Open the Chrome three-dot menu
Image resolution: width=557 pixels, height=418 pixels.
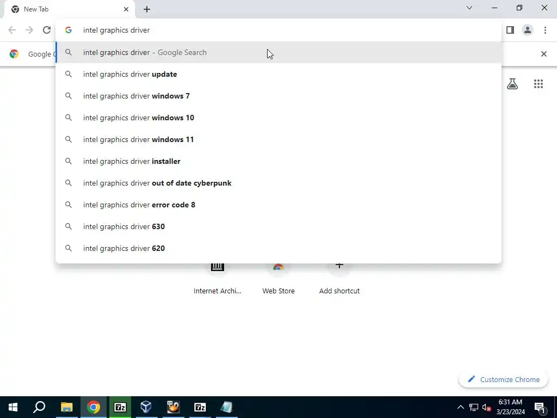coord(545,30)
